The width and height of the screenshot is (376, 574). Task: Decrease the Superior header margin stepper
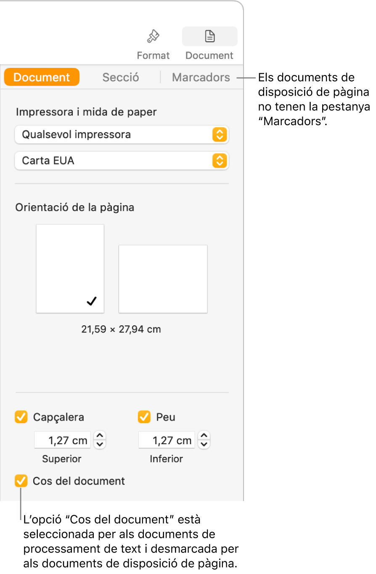(x=100, y=444)
